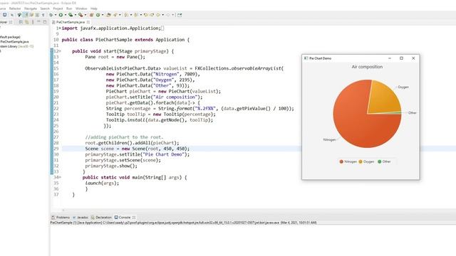Collapse the main method at line 34

pos(60,177)
